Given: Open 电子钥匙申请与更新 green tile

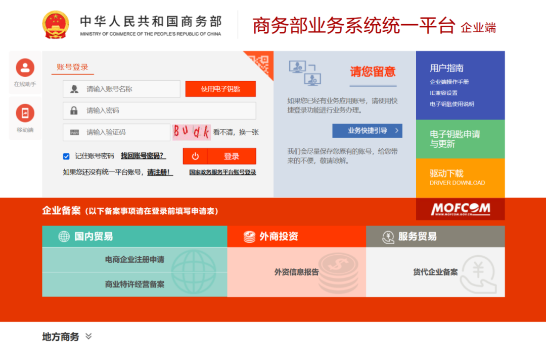Looking at the screenshot, I should [461, 139].
